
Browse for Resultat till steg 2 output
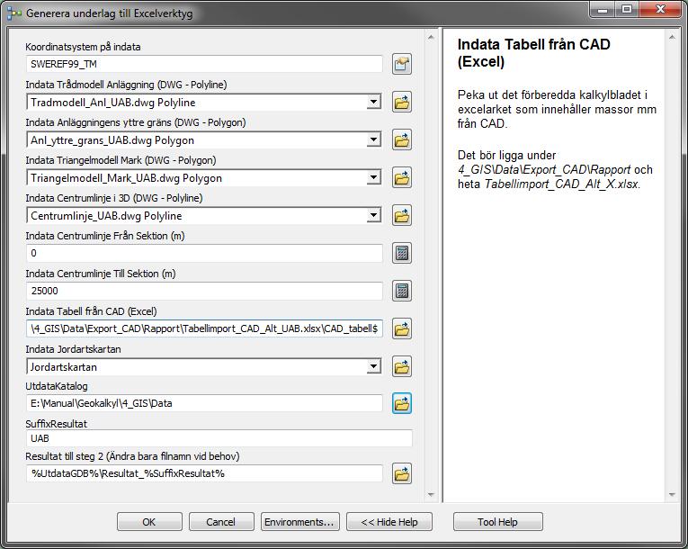(401, 474)
